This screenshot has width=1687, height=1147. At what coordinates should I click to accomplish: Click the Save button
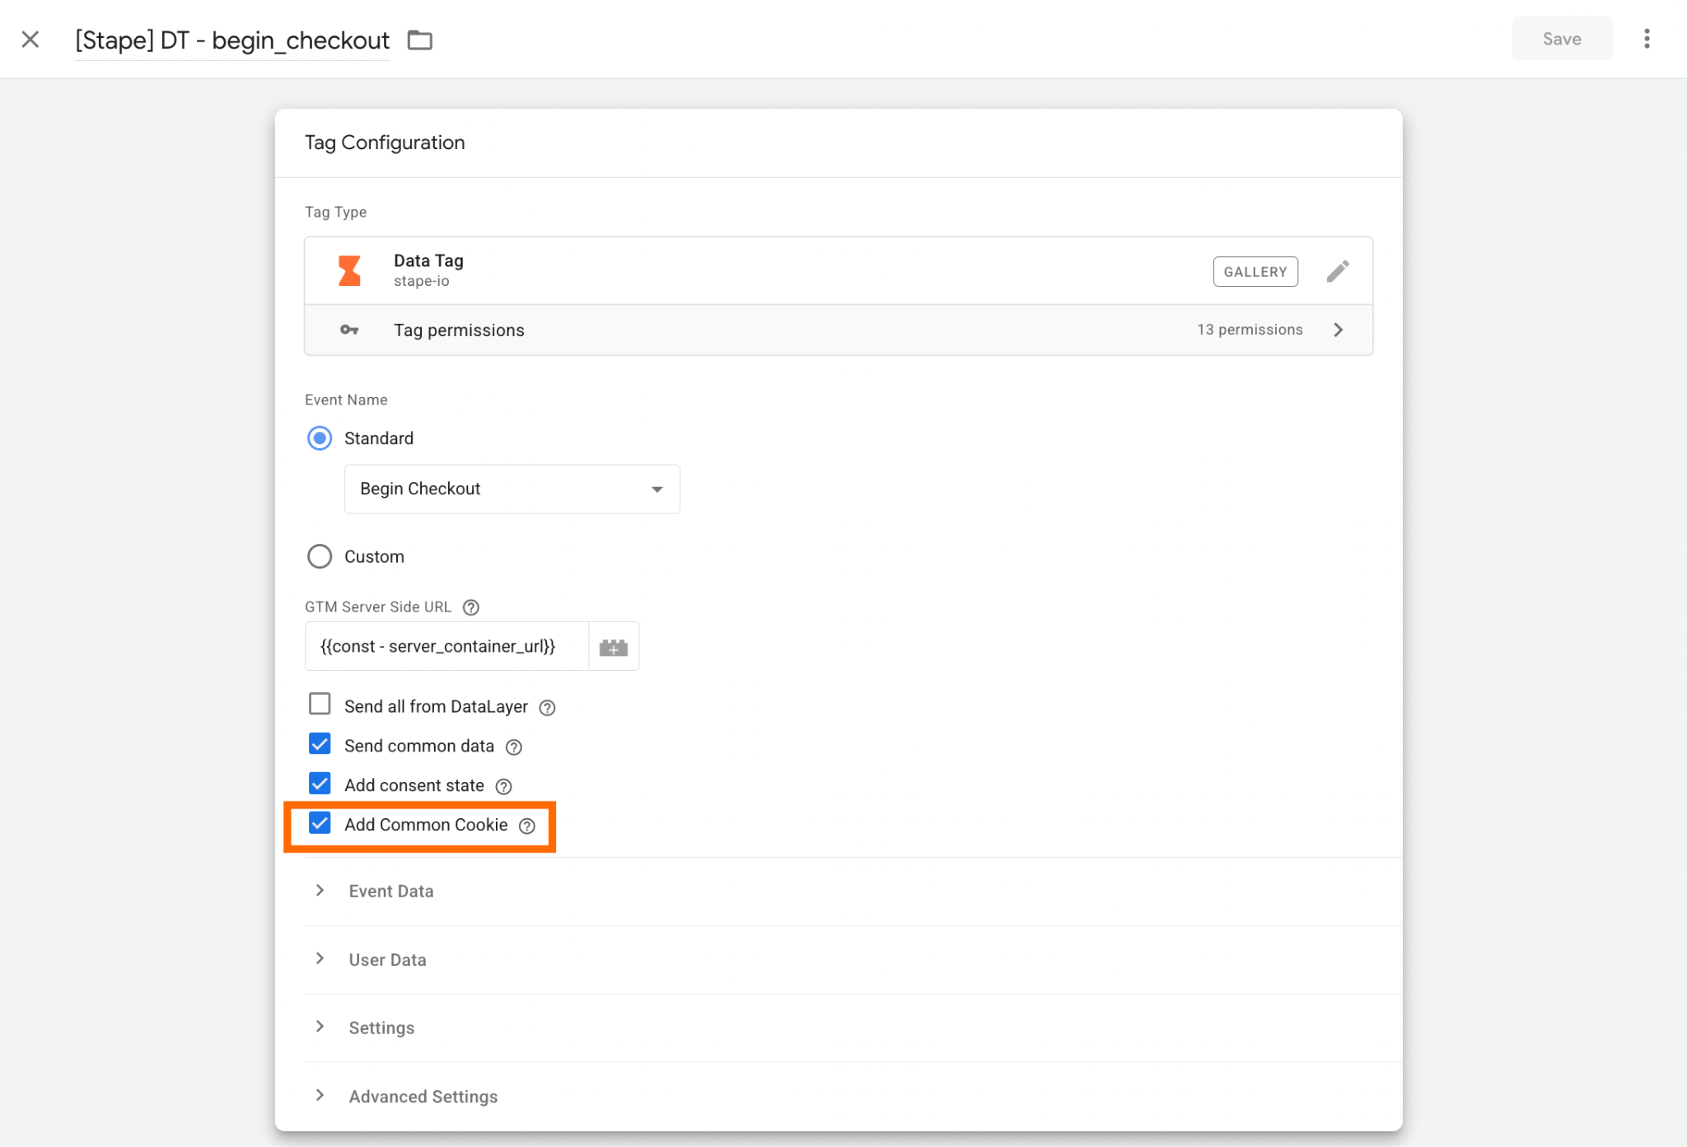pos(1562,39)
